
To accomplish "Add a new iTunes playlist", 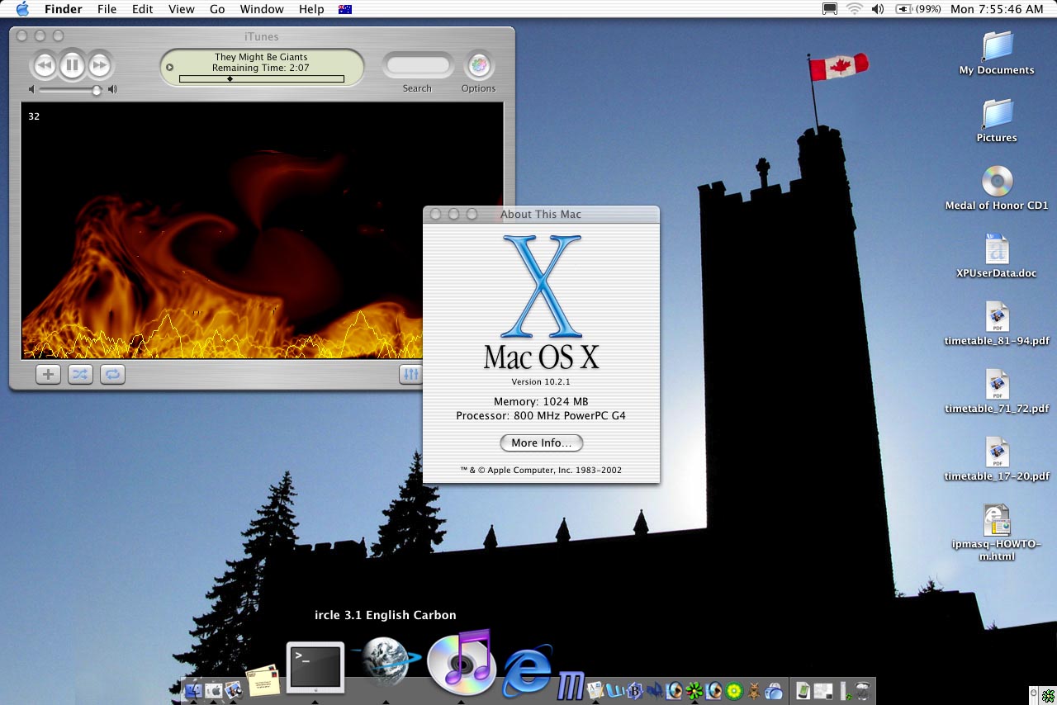I will click(49, 374).
